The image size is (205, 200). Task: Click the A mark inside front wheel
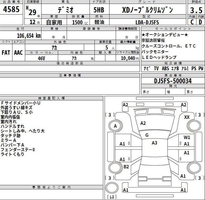pyautogui.click(x=115, y=126)
